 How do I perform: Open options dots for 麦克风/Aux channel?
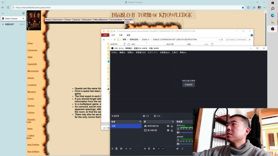(178, 129)
